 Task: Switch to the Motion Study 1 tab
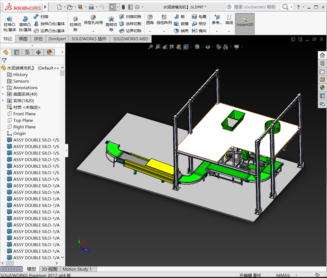[x=77, y=269]
